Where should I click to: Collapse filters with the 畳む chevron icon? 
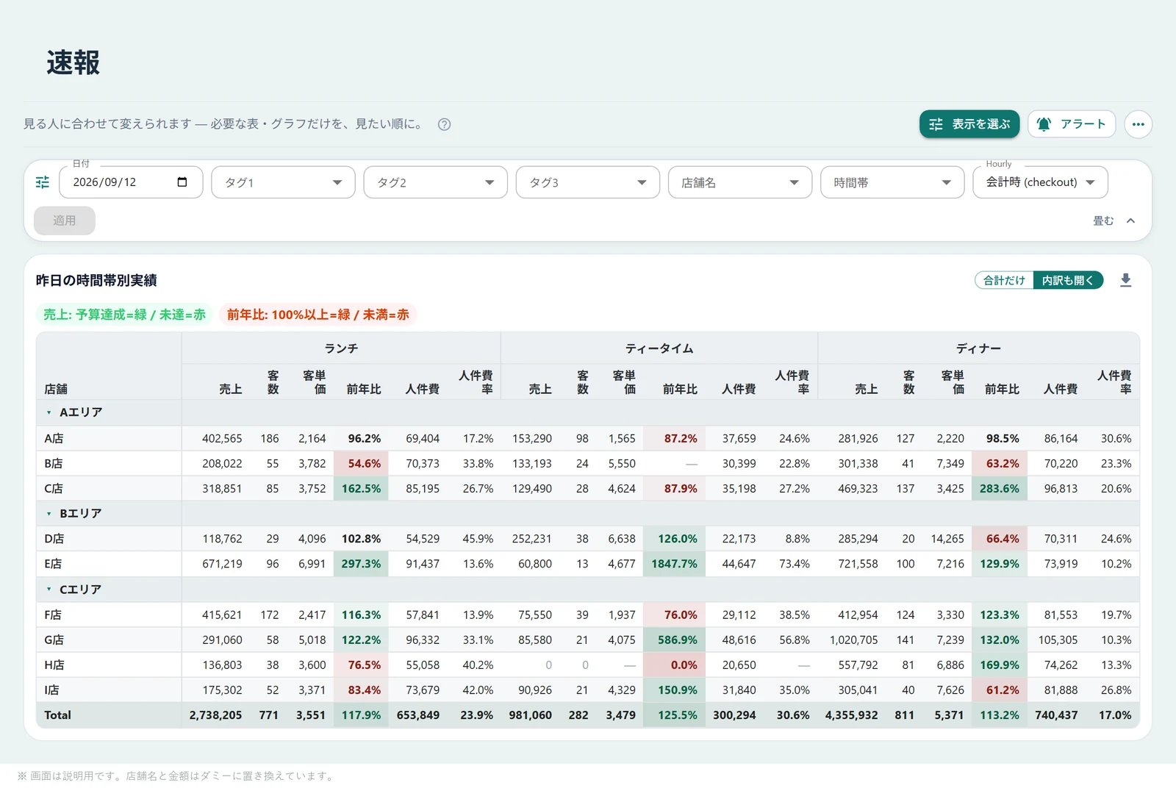coord(1130,221)
